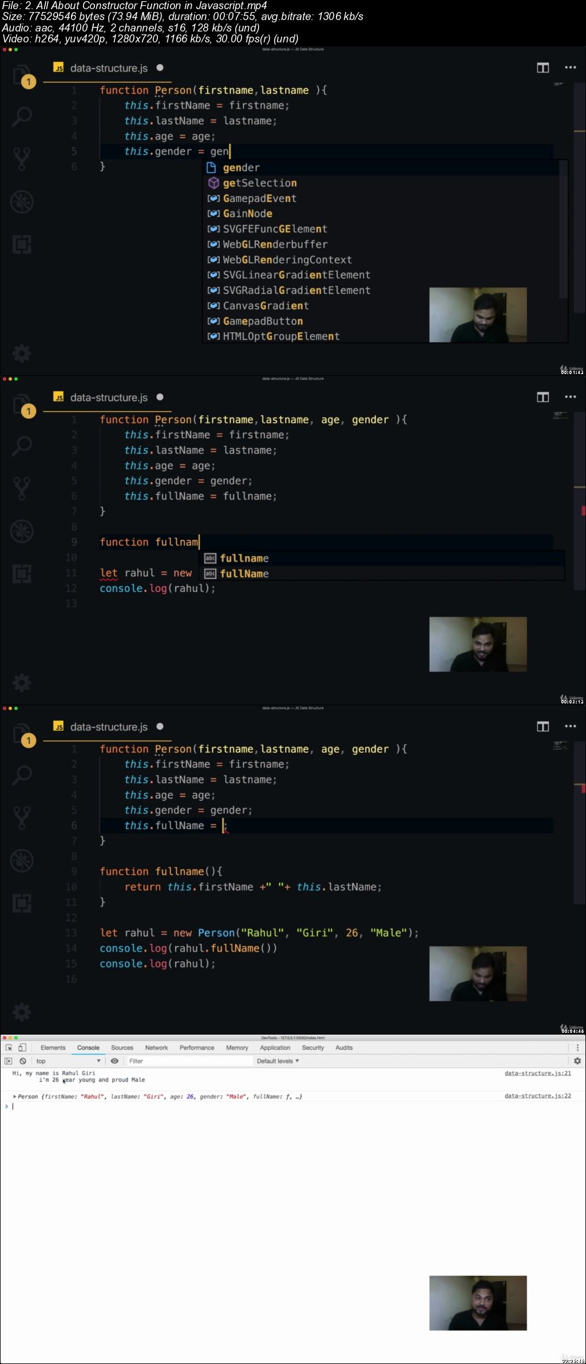Open the Explorer icon in the 00:01:42 frame

(x=22, y=75)
